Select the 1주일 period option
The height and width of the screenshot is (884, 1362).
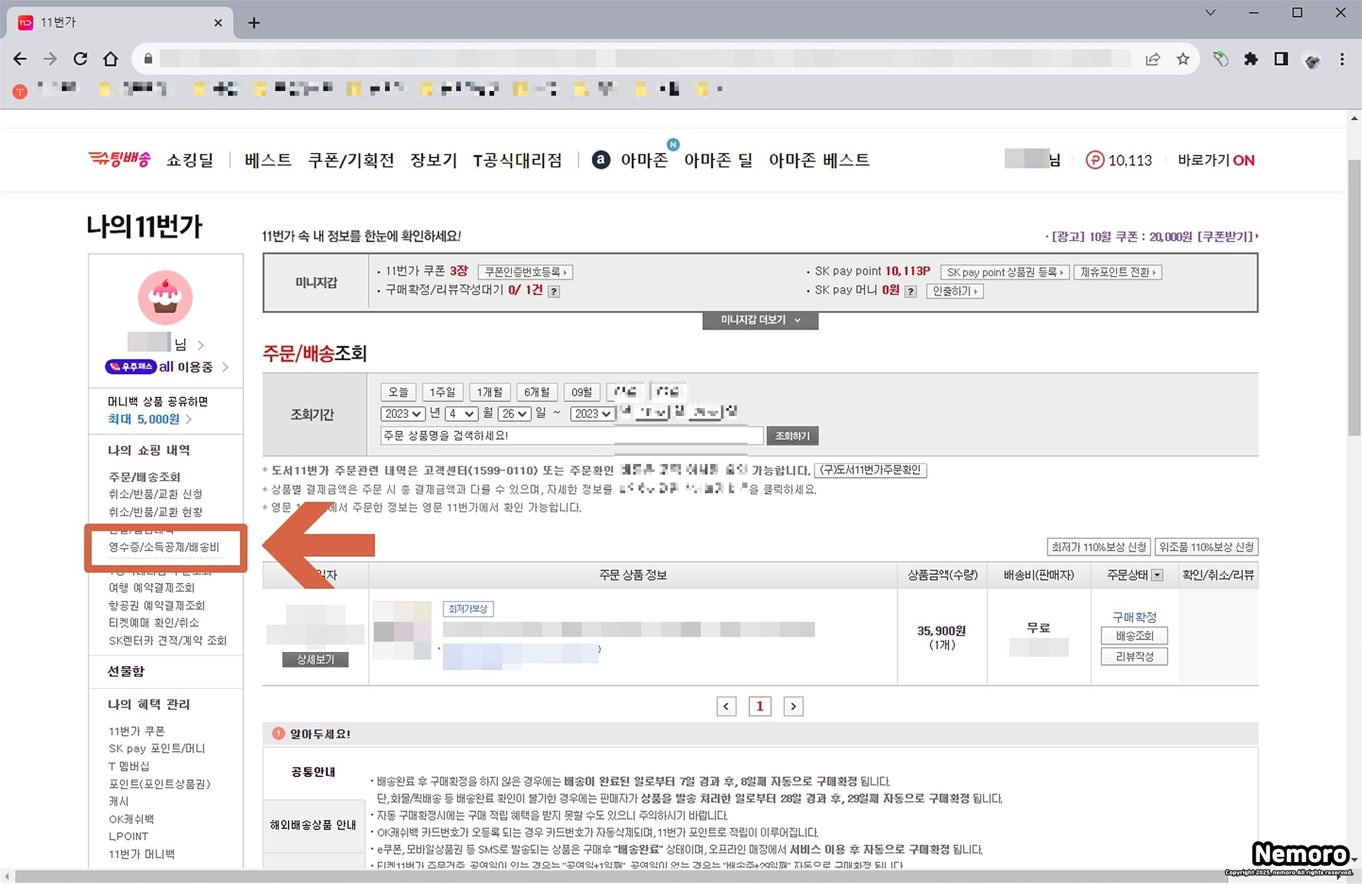click(x=442, y=392)
